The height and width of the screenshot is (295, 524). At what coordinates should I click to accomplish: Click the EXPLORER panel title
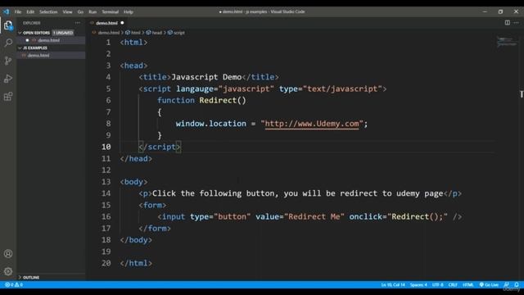pyautogui.click(x=32, y=23)
